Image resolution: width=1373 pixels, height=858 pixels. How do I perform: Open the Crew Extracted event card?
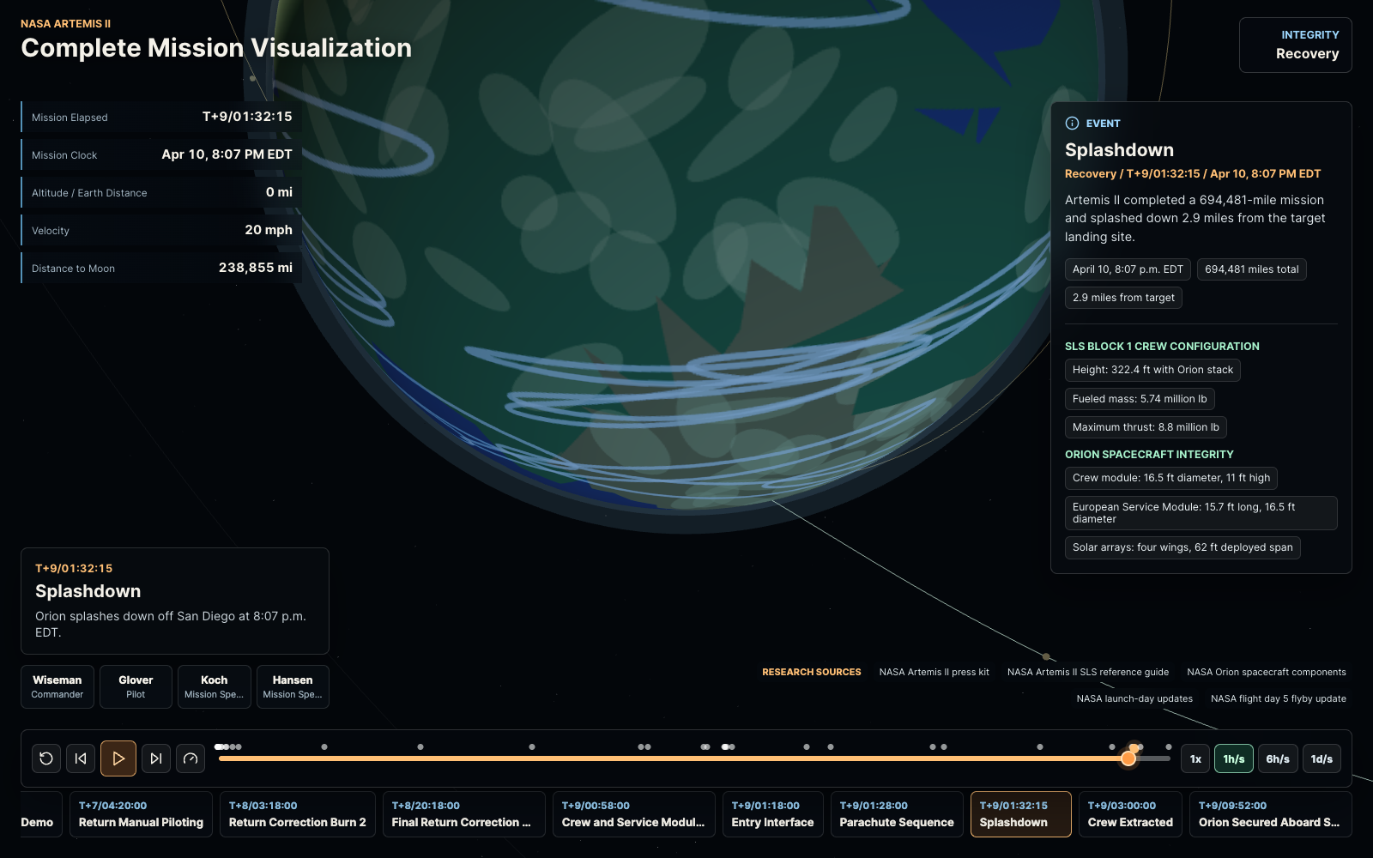(x=1130, y=814)
